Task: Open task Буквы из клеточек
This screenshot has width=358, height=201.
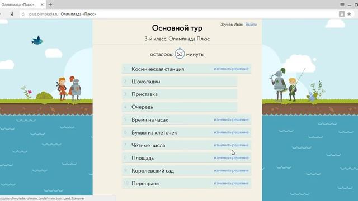Action: pyautogui.click(x=154, y=133)
